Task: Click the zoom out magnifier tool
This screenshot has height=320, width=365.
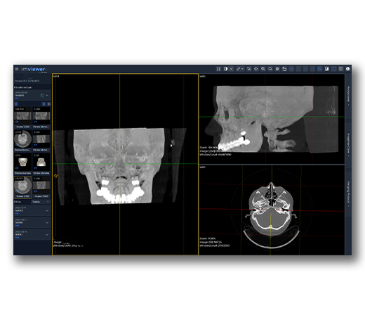Action: pos(270,69)
